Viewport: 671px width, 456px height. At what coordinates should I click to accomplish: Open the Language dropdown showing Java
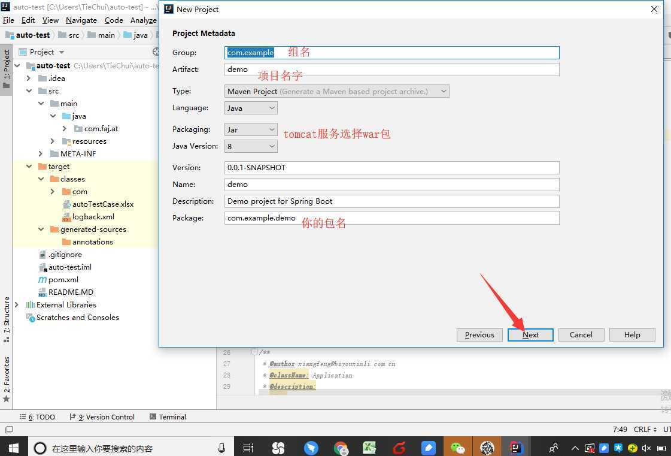[251, 108]
